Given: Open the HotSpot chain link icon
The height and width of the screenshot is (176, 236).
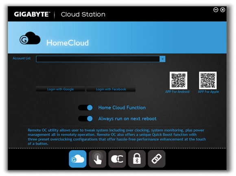Looking at the screenshot, I should [157, 159].
